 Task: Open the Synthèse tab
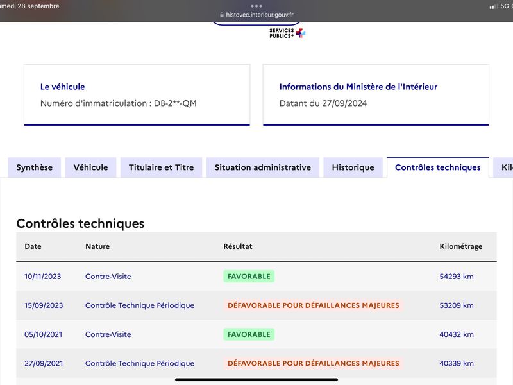(x=35, y=167)
